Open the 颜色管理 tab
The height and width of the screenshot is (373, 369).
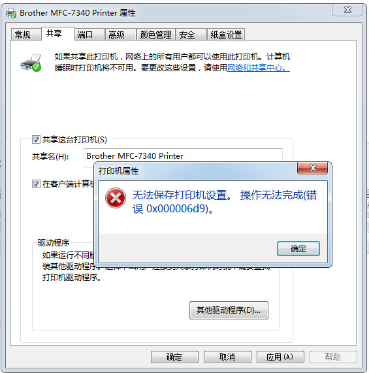tap(156, 35)
